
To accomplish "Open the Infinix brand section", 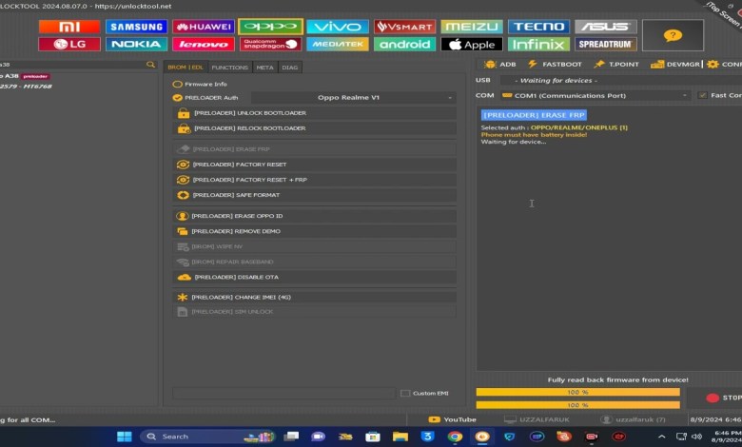I will (538, 44).
